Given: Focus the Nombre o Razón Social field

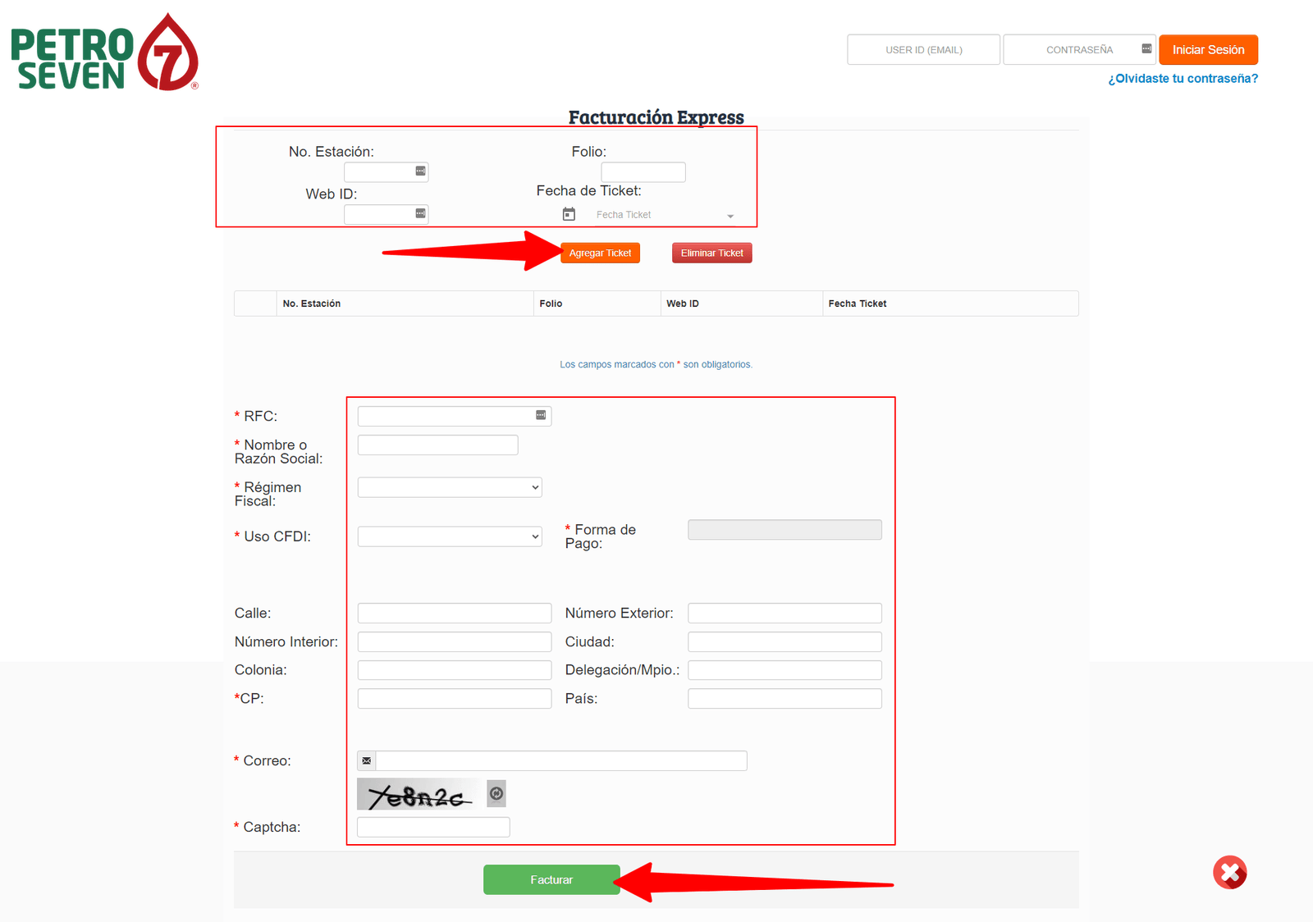Looking at the screenshot, I should click(x=438, y=445).
